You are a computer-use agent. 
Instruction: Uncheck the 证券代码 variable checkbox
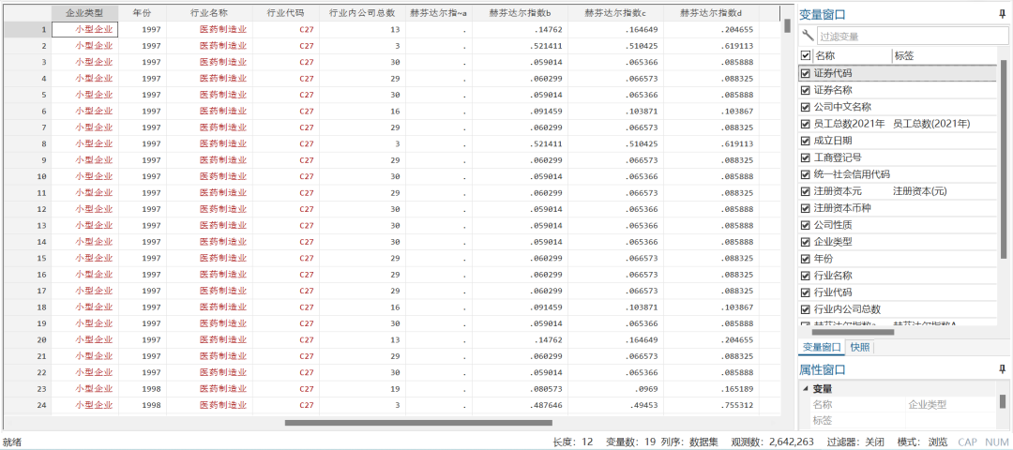pos(805,74)
